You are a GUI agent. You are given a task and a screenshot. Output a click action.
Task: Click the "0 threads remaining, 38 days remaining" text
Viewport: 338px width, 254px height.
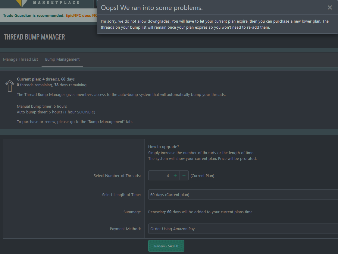[52, 85]
